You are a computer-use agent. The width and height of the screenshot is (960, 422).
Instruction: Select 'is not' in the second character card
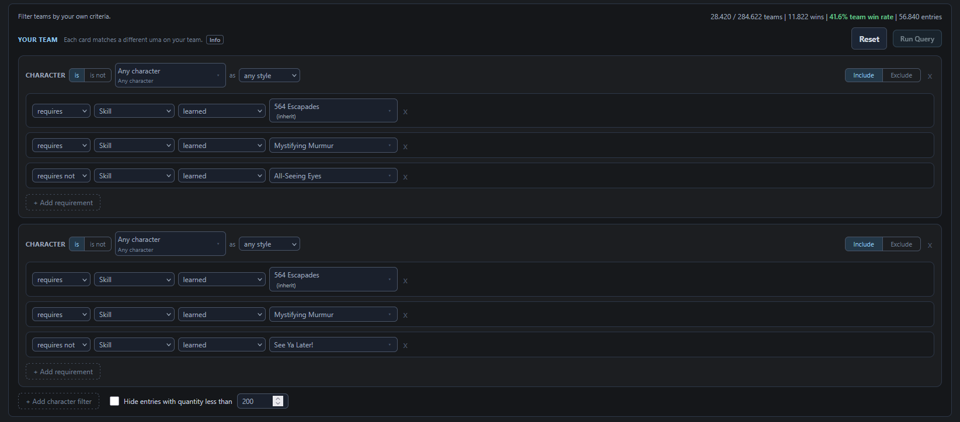coord(98,244)
